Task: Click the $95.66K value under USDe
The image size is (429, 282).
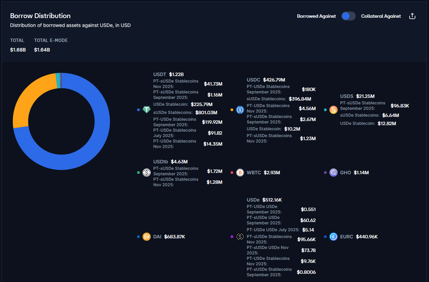Action: (307, 239)
